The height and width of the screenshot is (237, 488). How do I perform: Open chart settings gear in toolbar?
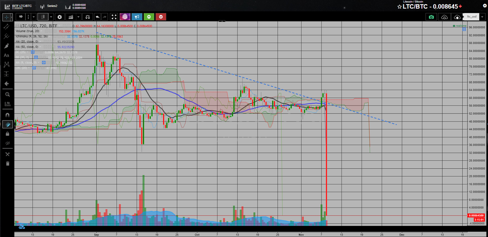click(x=59, y=17)
